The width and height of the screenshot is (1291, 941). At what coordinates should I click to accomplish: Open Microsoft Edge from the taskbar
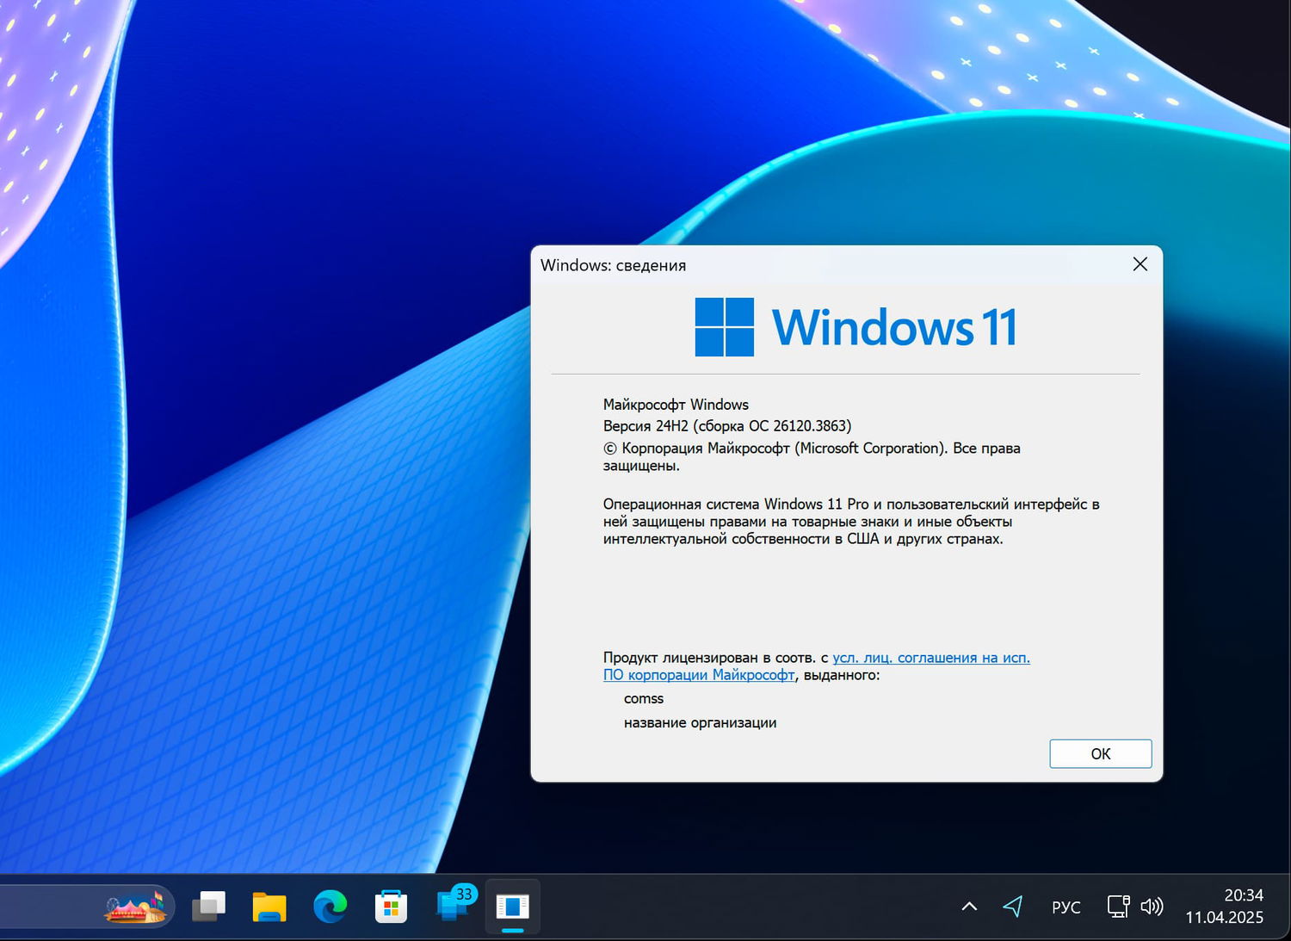point(330,907)
